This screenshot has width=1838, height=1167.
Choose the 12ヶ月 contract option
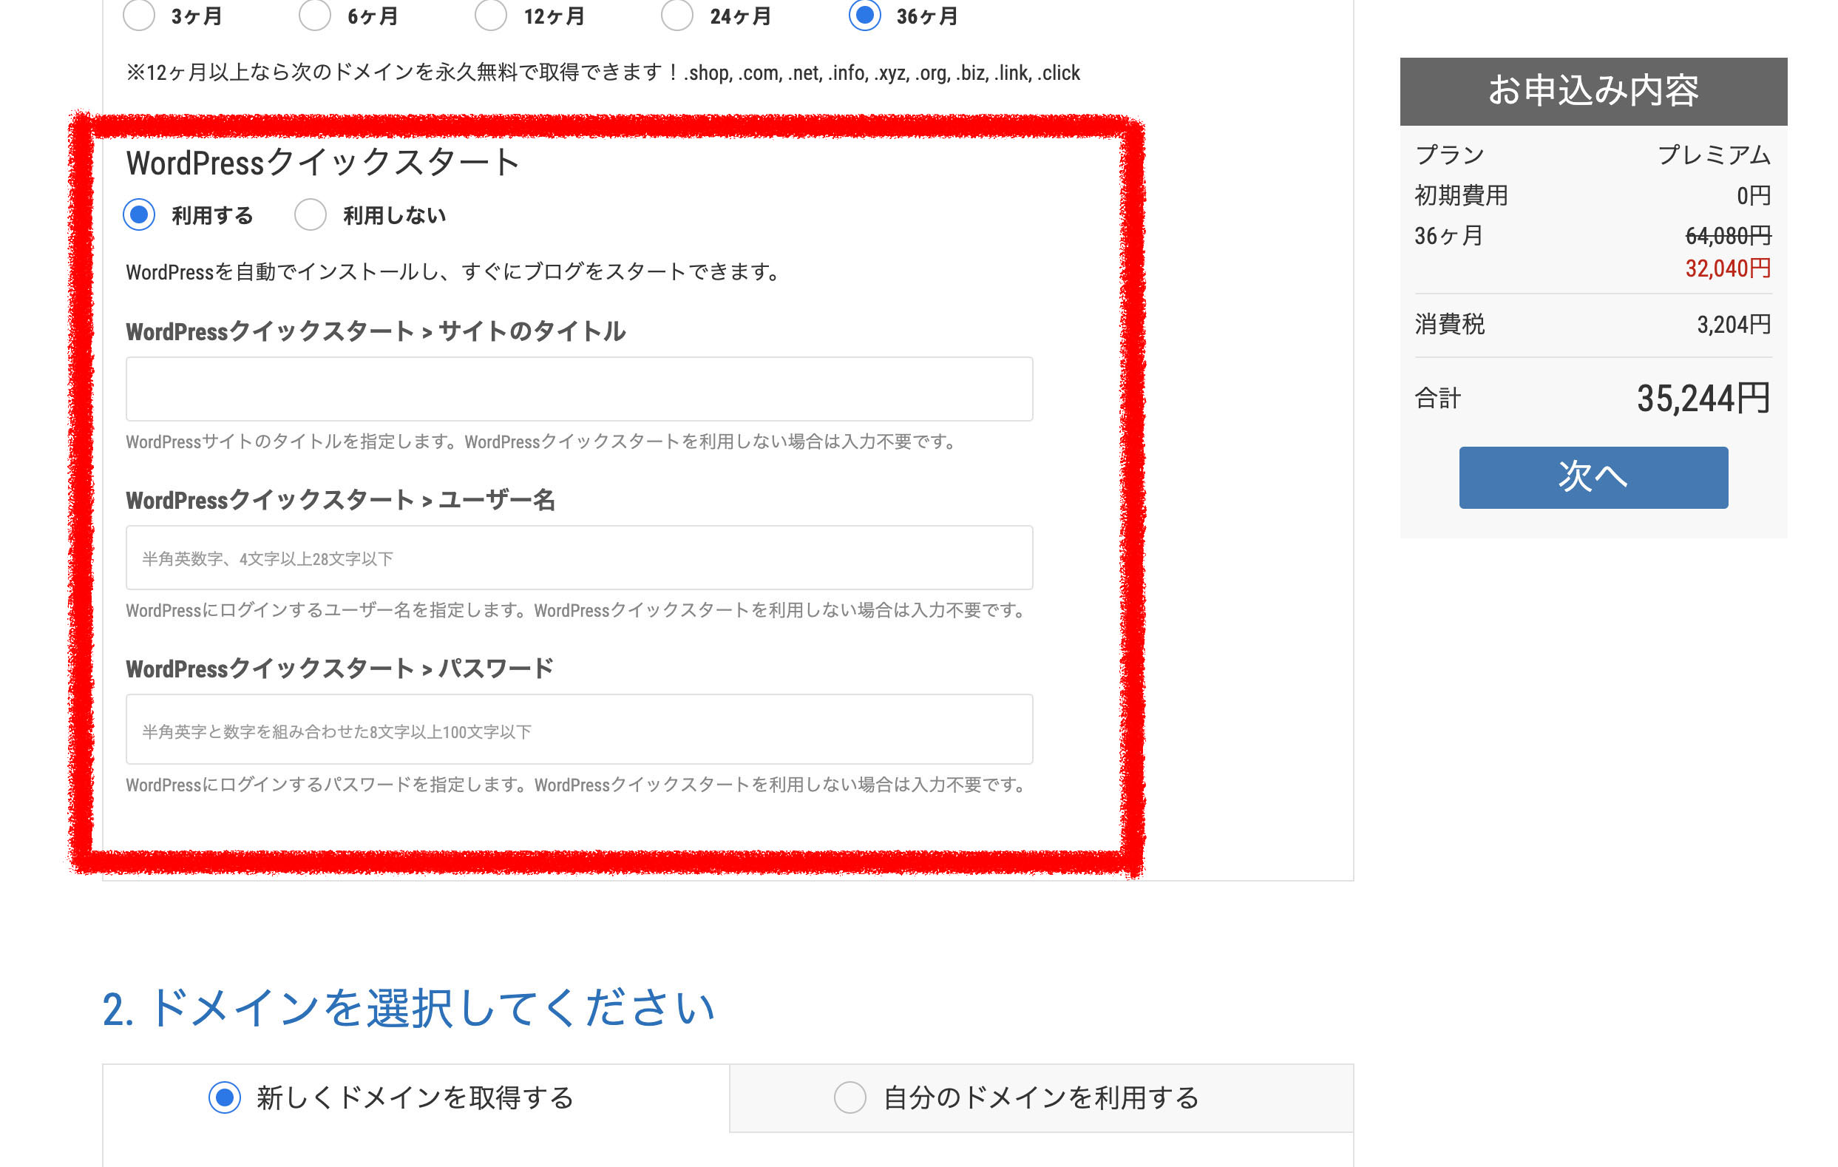tap(491, 15)
